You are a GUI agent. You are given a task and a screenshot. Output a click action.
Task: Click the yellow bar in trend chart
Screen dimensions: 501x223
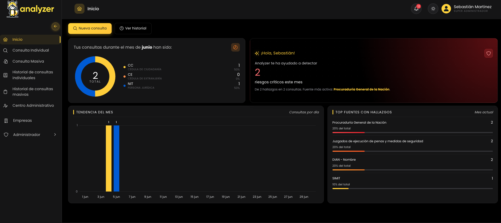[109, 158]
